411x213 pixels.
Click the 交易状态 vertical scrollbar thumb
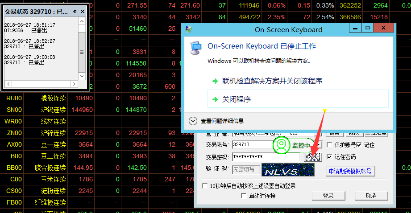tap(82, 52)
